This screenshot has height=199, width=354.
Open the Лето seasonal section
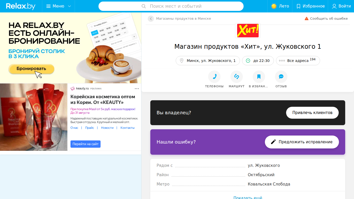[280, 6]
